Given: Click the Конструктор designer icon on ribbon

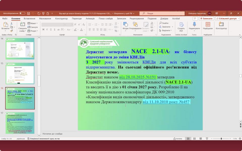Looking at the screenshot, I should (221, 26).
